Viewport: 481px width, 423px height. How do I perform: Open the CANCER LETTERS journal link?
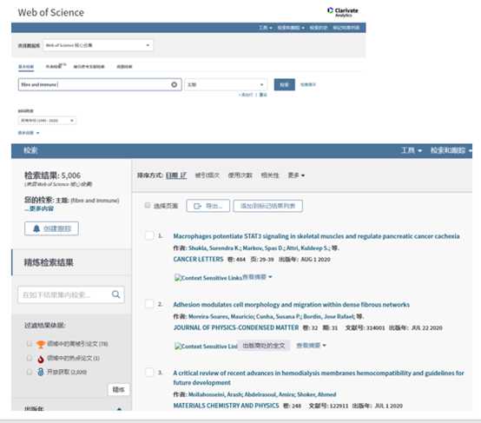198,260
